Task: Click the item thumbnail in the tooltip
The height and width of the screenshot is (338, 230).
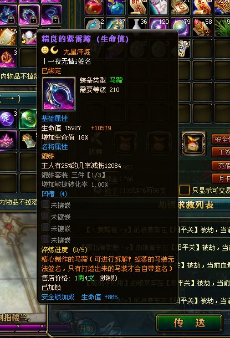Action: click(59, 94)
